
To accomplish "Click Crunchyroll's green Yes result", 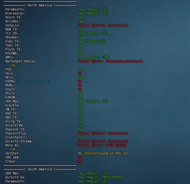I will click(x=81, y=137).
